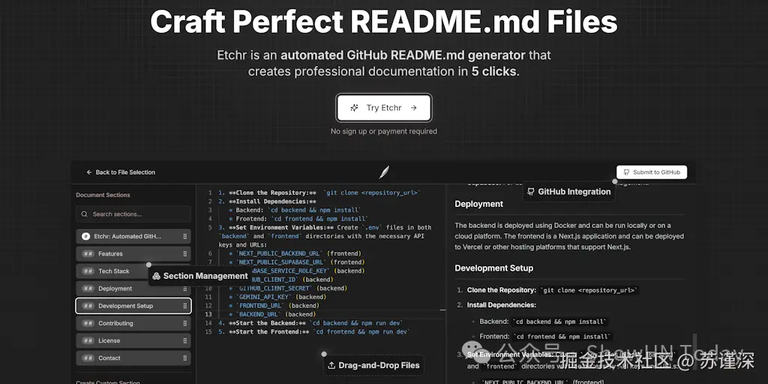
Task: Click drag handle on Contact row
Action: coord(184,358)
